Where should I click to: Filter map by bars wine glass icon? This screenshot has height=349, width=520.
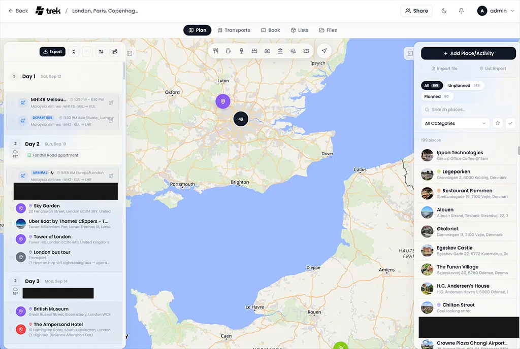[x=241, y=51]
